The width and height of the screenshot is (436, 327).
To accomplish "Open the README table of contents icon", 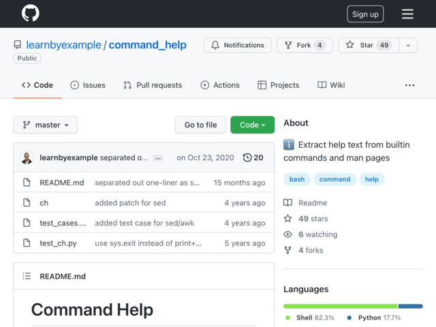I will pos(27,276).
